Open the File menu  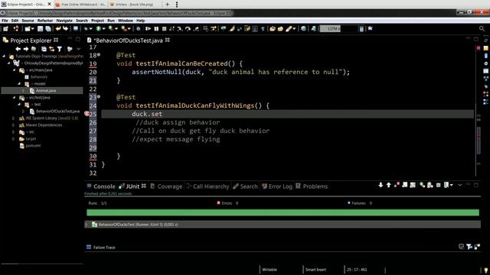pyautogui.click(x=5, y=21)
